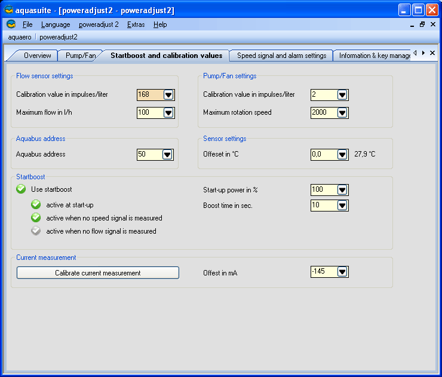Screen dimensions: 442x377
Task: Open the Maximum flow in l/h dropdown
Action: (x=168, y=112)
